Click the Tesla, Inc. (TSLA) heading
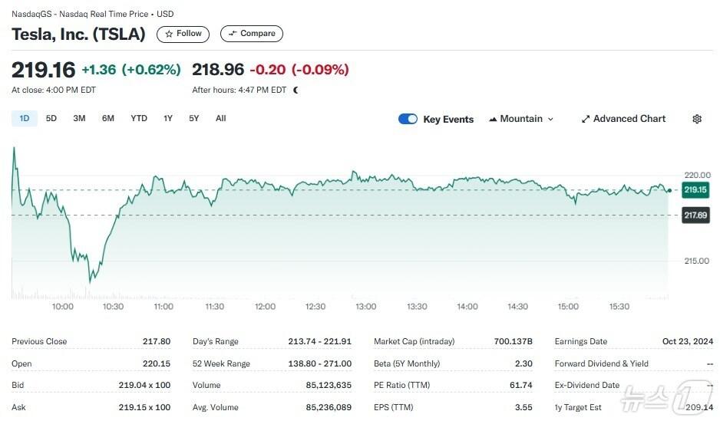The height and width of the screenshot is (424, 720). pos(78,34)
